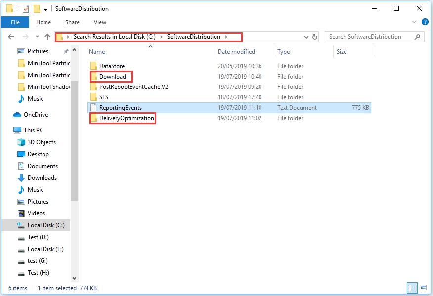Viewport: 433px width, 296px height.
Task: Open the address bar history dropdown
Action: point(306,37)
